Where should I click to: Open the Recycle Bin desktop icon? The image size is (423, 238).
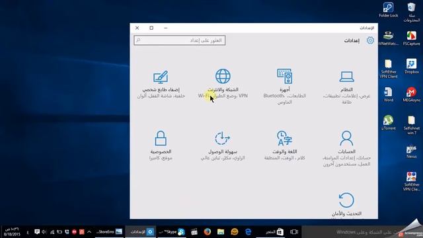411,12
